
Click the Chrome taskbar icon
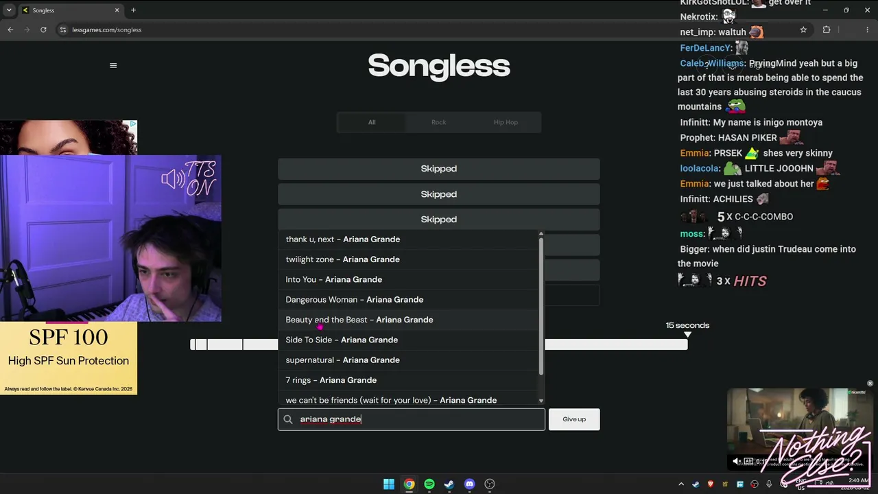click(409, 484)
